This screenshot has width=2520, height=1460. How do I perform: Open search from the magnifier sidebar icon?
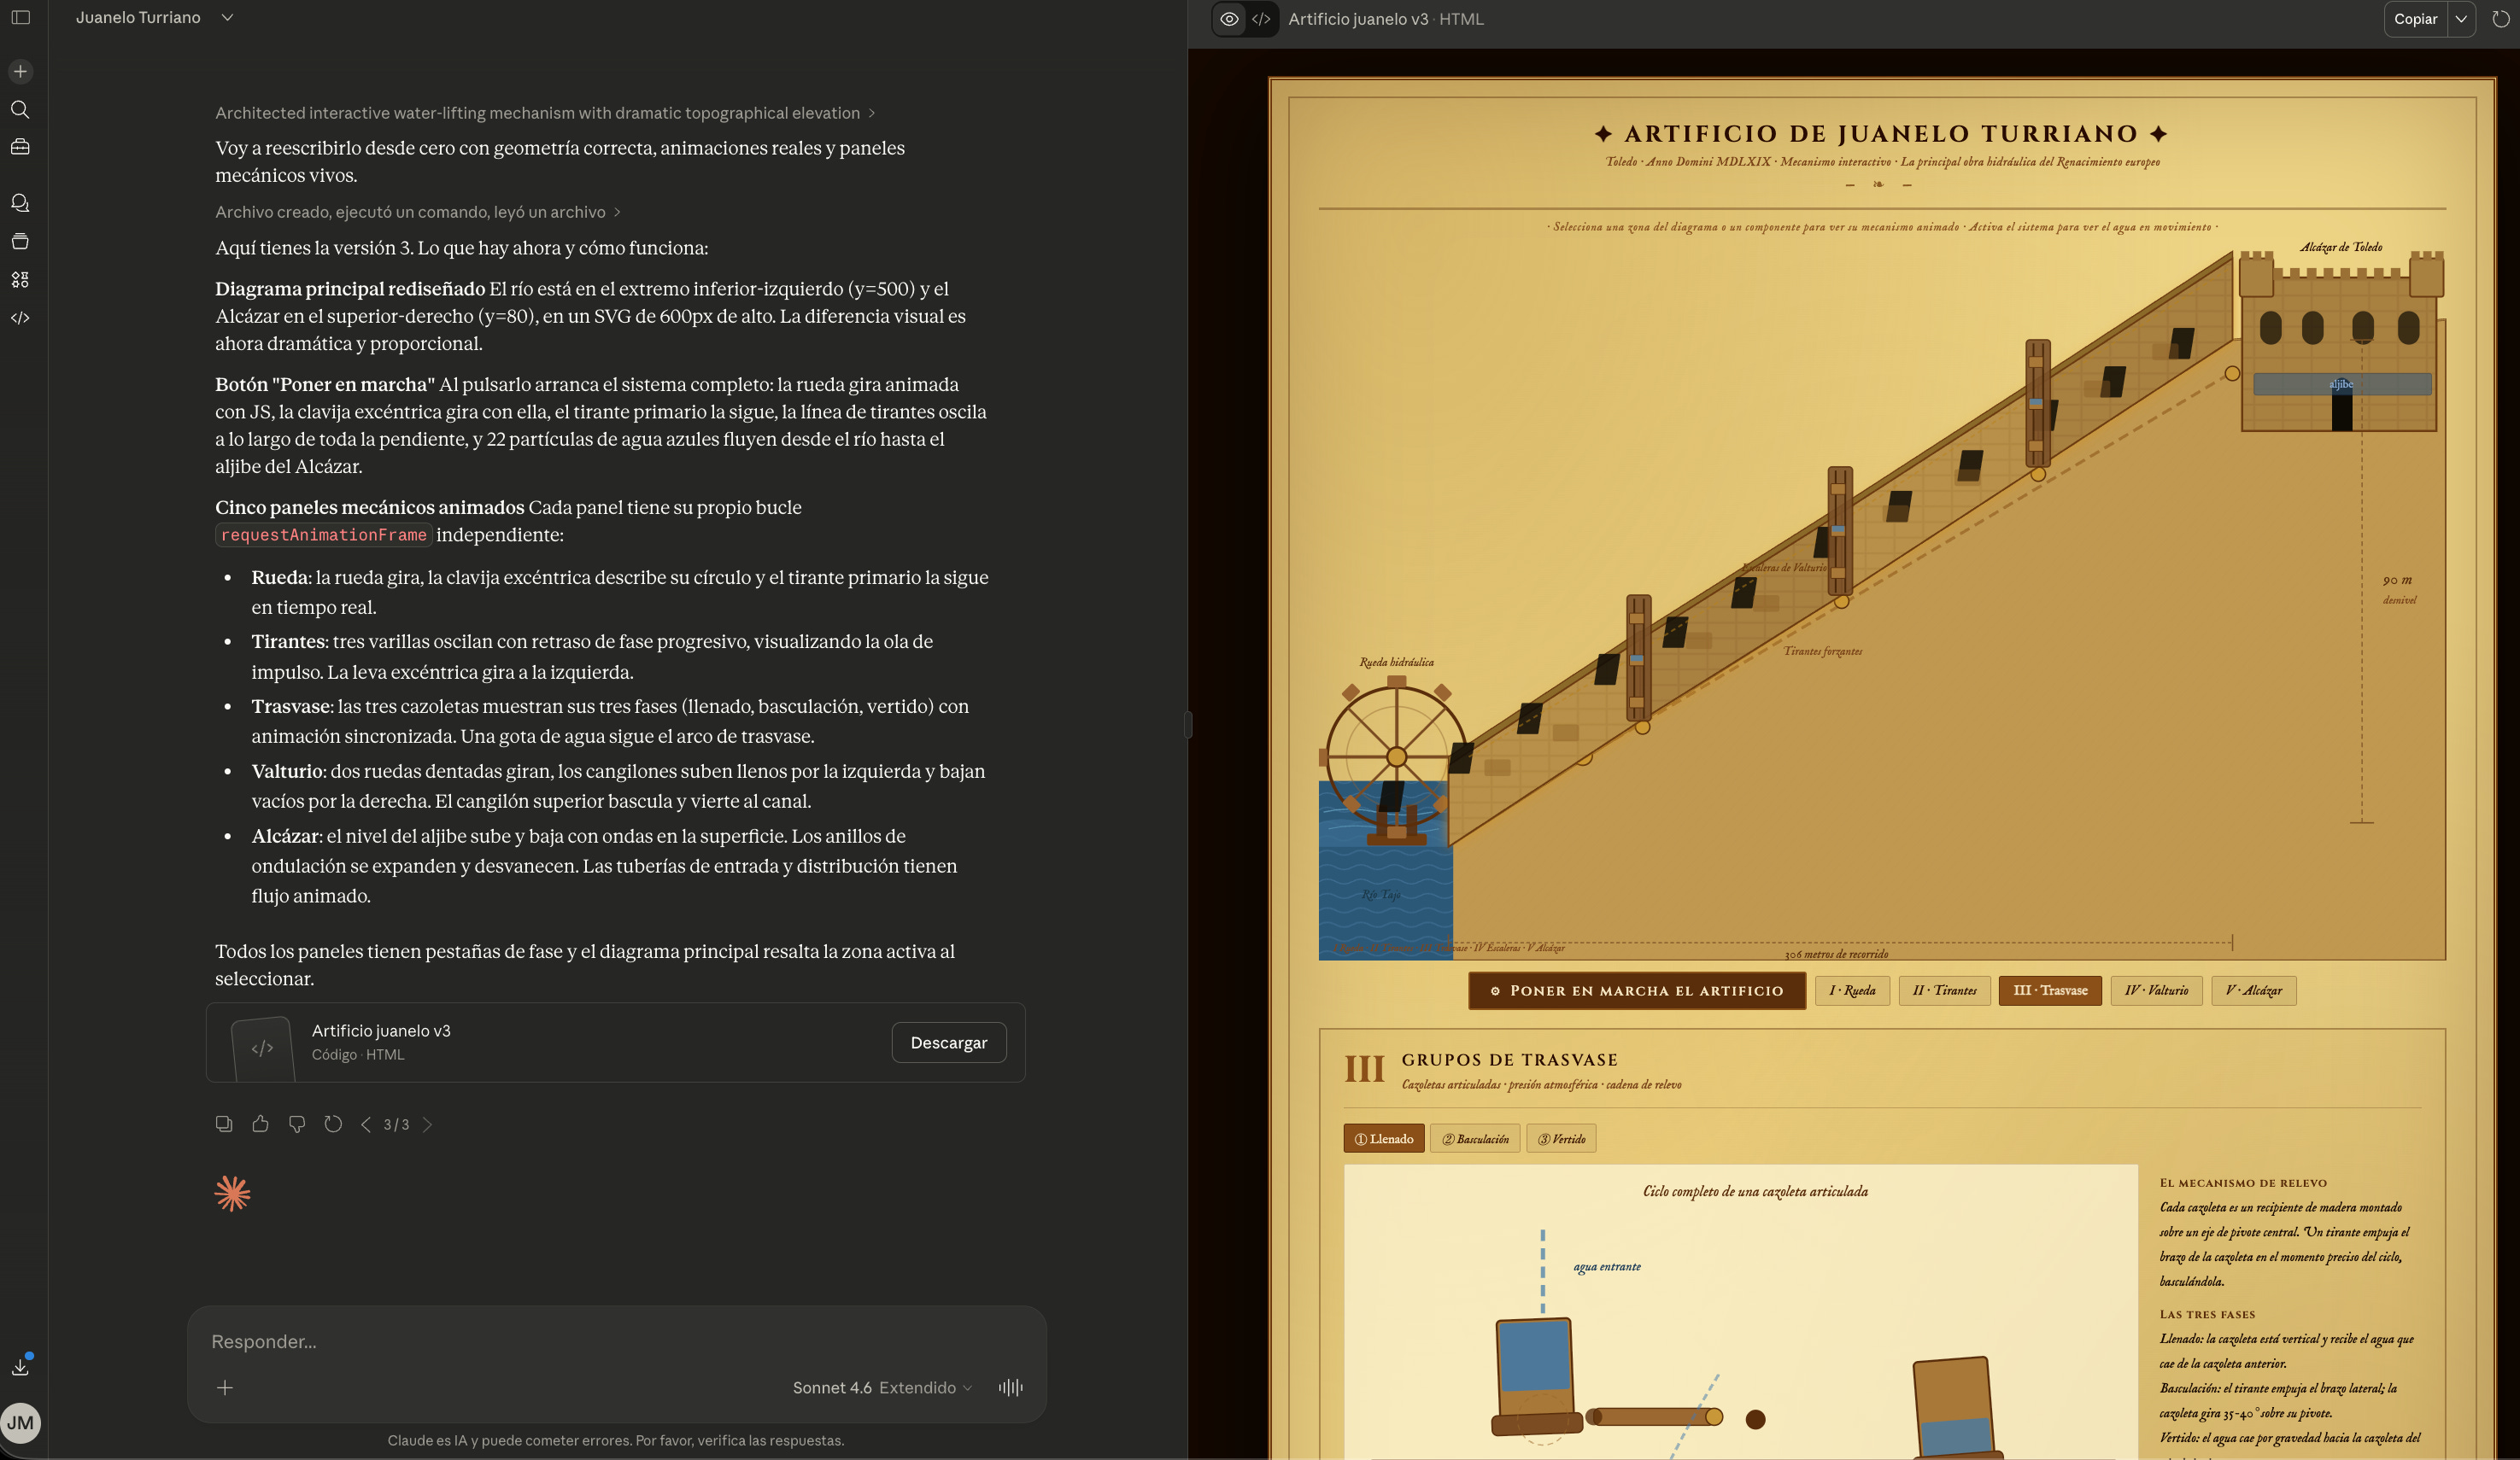click(20, 110)
